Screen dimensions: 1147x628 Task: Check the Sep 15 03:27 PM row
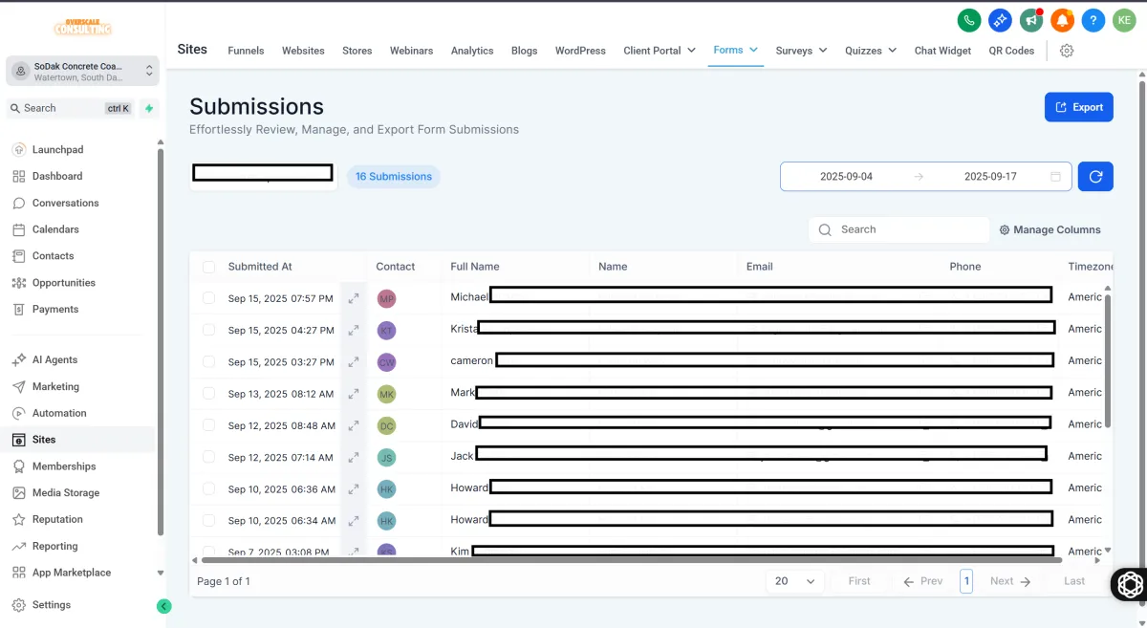[208, 362]
